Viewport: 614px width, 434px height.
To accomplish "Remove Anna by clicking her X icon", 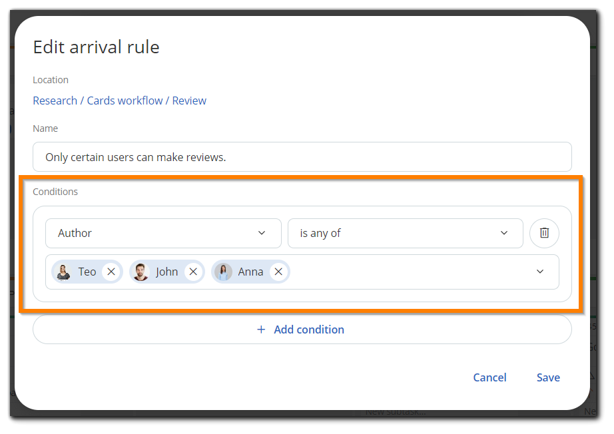I will (x=278, y=271).
